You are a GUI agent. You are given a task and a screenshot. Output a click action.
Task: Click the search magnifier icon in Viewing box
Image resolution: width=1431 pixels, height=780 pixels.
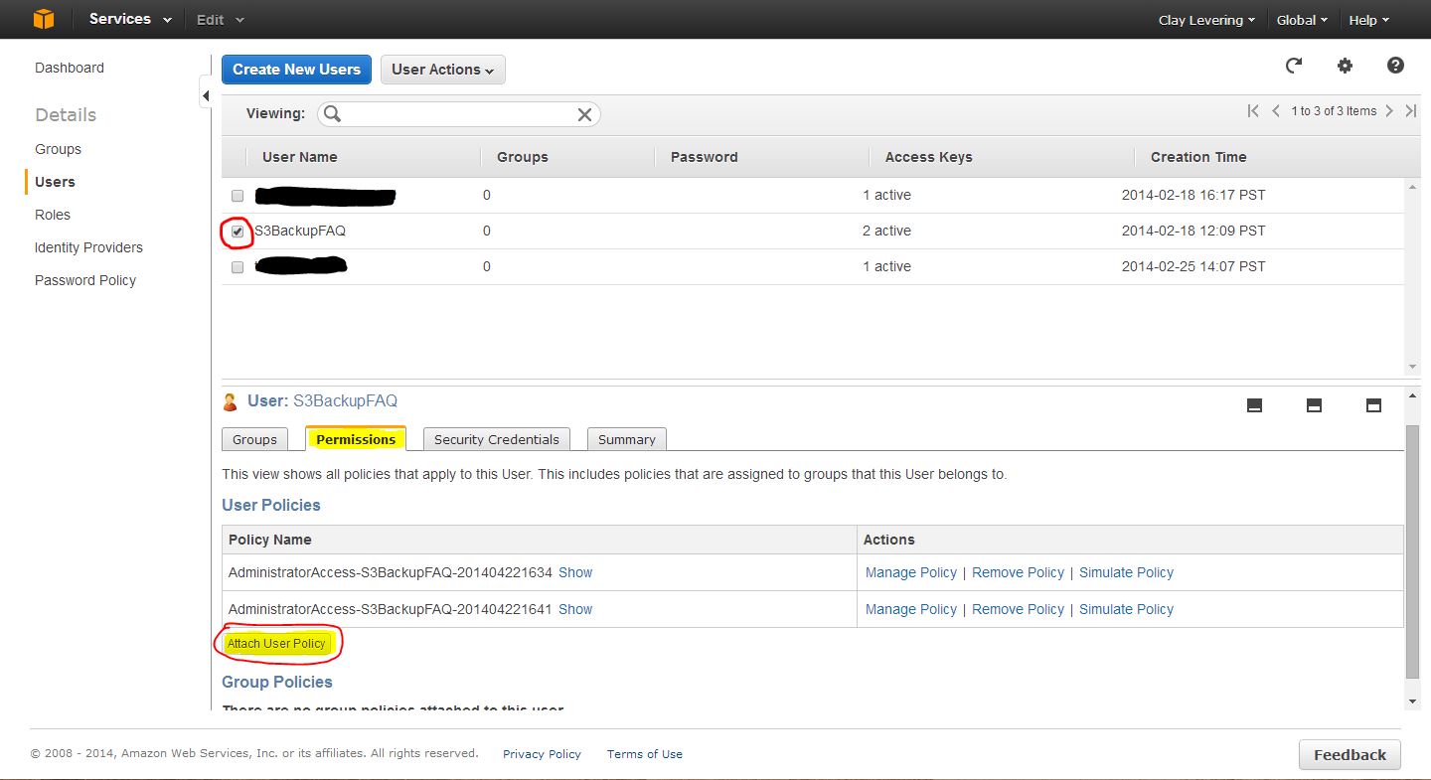(x=332, y=114)
